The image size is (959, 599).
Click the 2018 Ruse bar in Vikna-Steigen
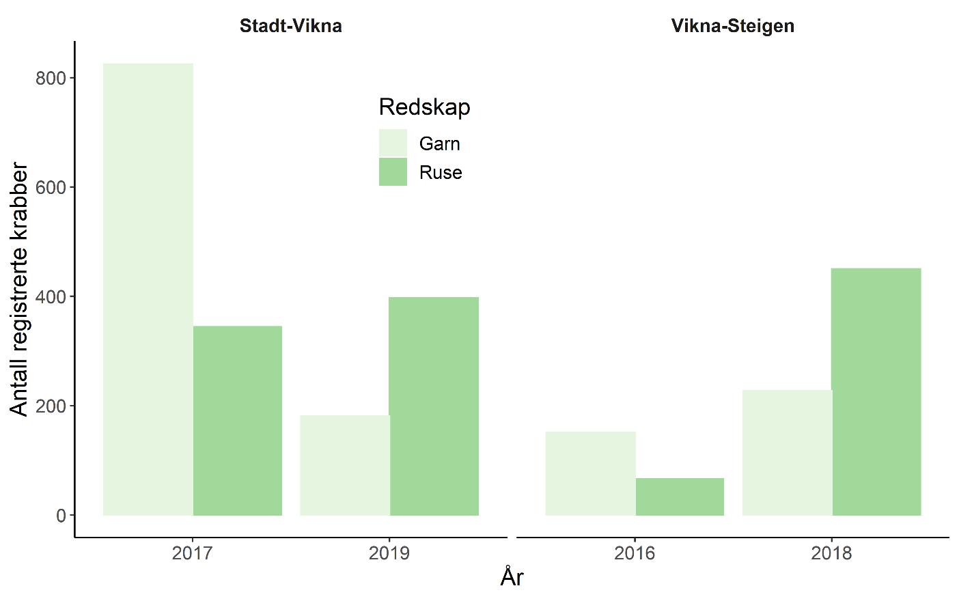click(876, 391)
